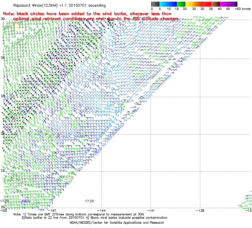
Task: Click the -147 longitude axis label
Action: [52, 210]
